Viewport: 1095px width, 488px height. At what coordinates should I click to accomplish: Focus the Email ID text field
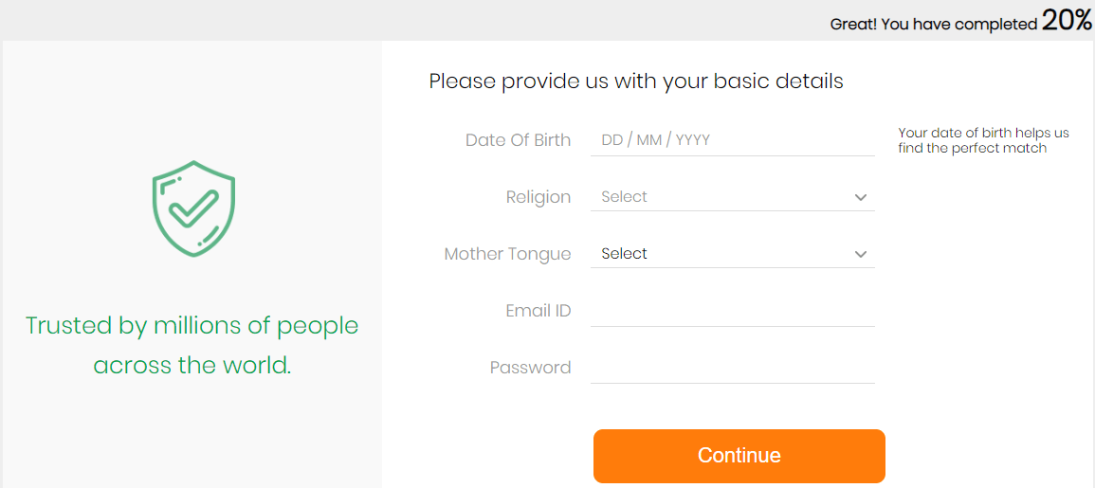click(733, 311)
